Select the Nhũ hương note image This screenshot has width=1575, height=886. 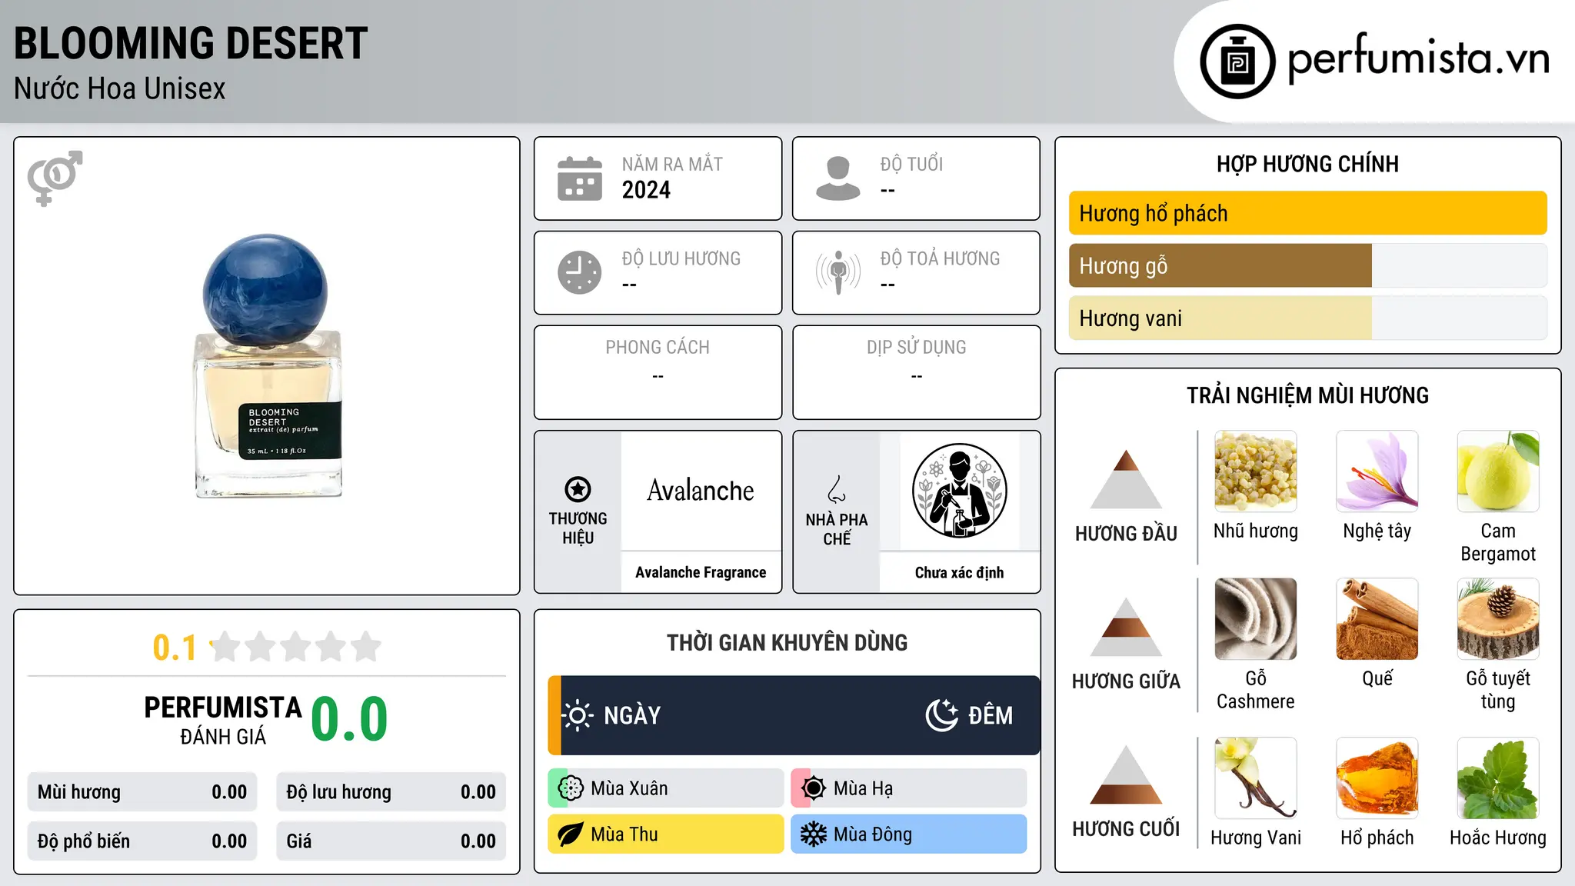[1256, 471]
